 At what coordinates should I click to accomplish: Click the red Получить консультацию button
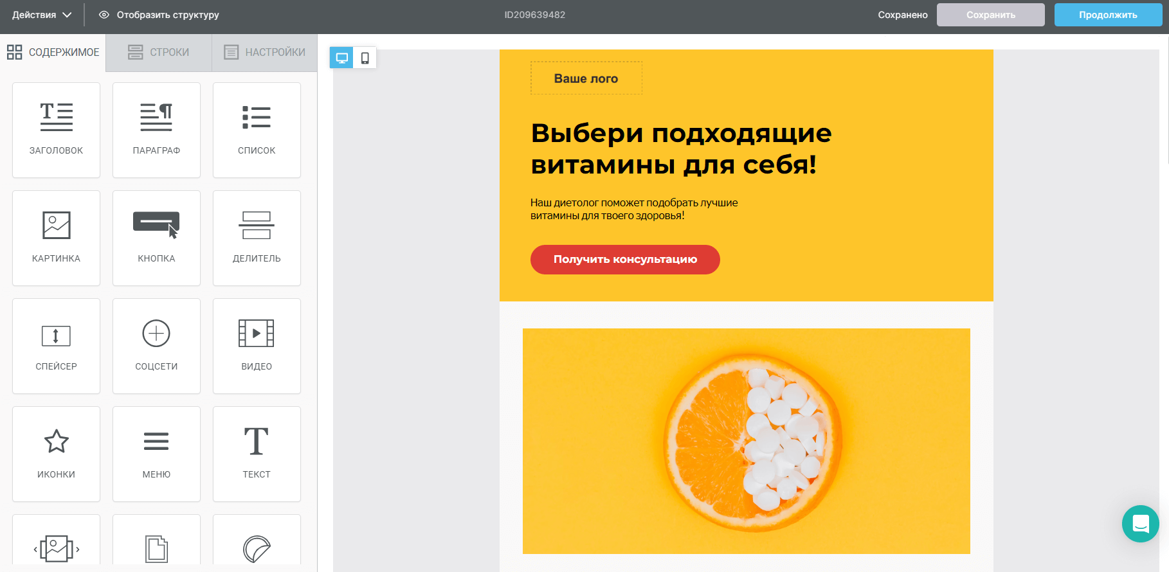pos(625,260)
